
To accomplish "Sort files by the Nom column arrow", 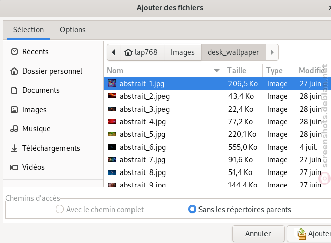I will coord(217,71).
